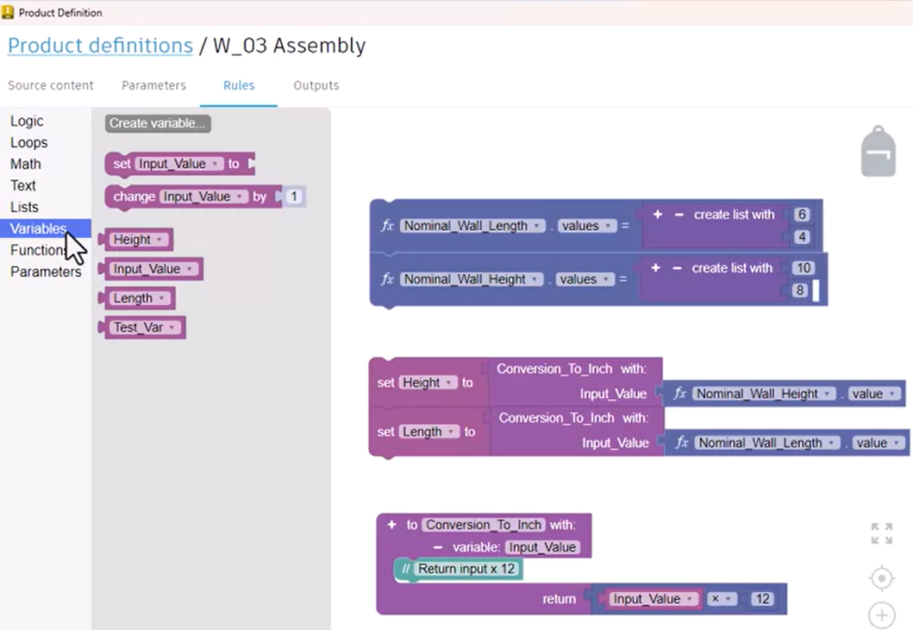Open the Length dropdown in the set Length block
This screenshot has height=630, width=913.
[x=429, y=432]
